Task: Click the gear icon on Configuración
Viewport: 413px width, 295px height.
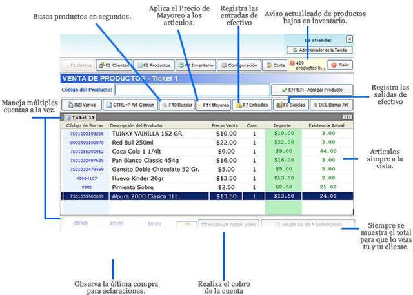Action: pos(224,65)
